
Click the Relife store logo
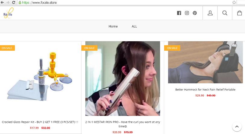tap(8, 13)
